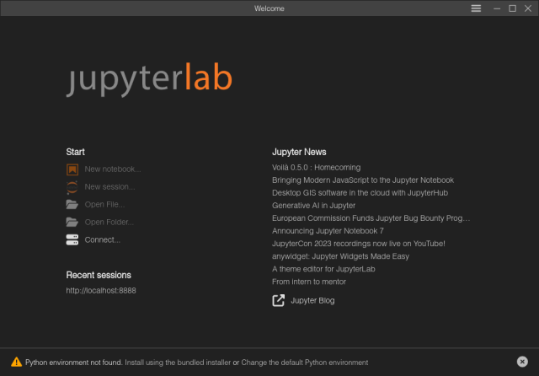The image size is (539, 376).
Task: Click the Connect server icon
Action: [72, 239]
